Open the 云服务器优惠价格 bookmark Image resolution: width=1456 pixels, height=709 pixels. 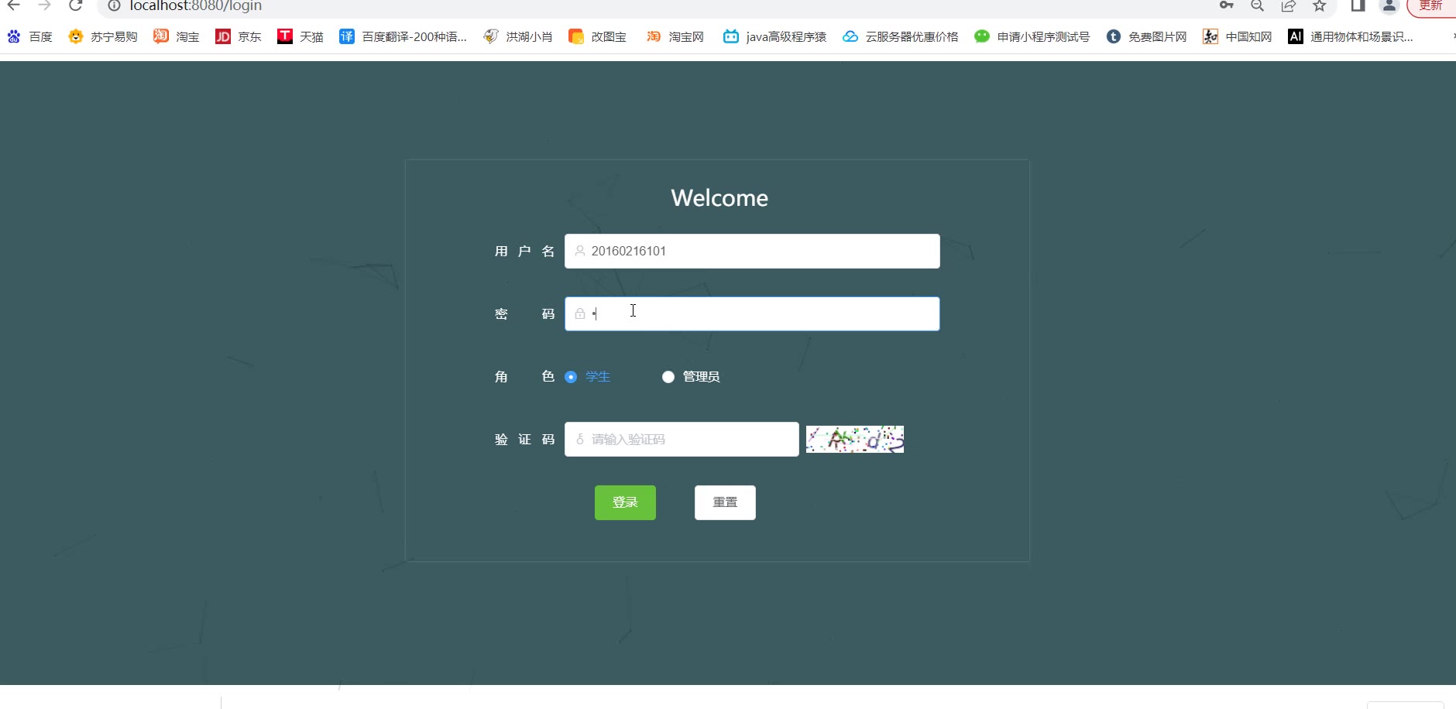tap(901, 36)
